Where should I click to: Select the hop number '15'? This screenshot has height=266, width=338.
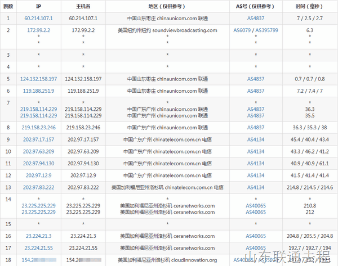pyautogui.click(x=8, y=224)
